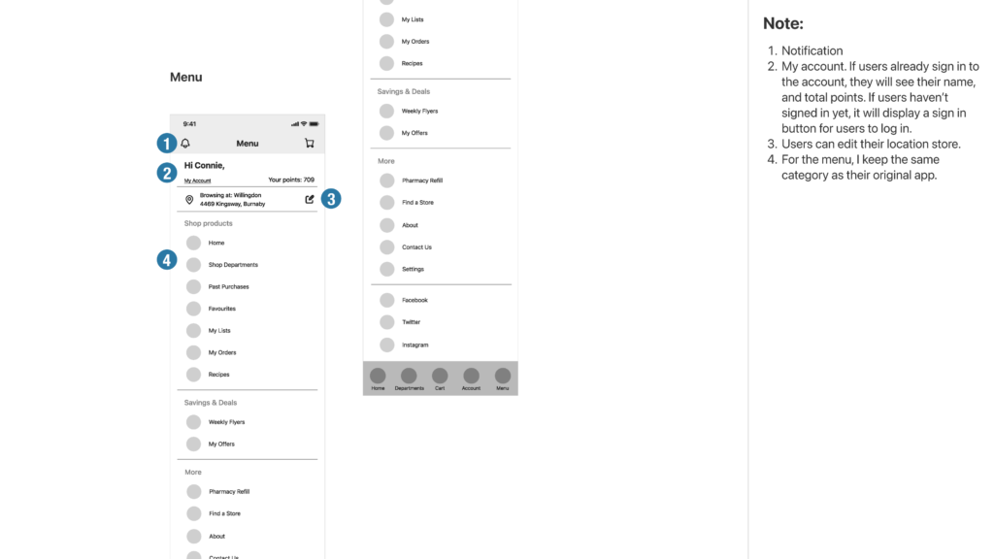
Task: Tap the Twitter icon circle
Action: point(387,322)
